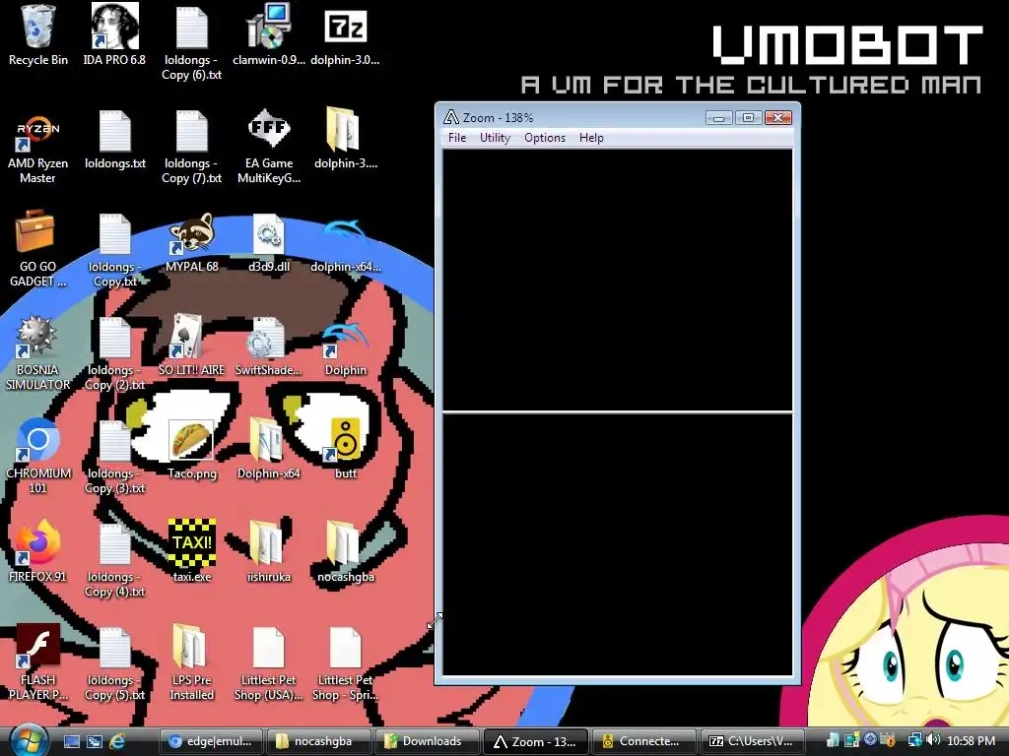Select the CHROMIUM 101 shortcut
The height and width of the screenshot is (756, 1009).
click(38, 457)
